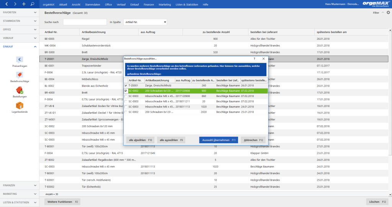Click Abbrechen in the dialog
The image size is (392, 207).
[253, 140]
